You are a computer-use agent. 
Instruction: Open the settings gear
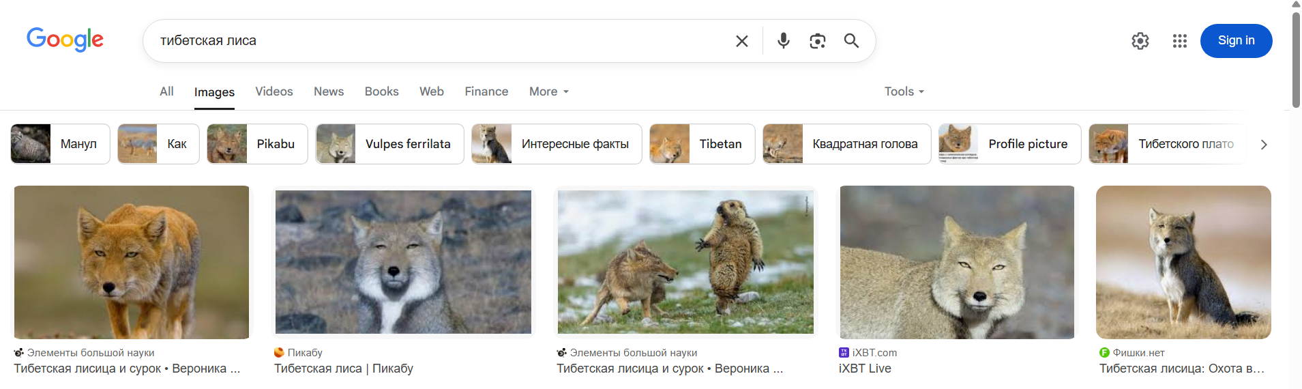pos(1140,41)
